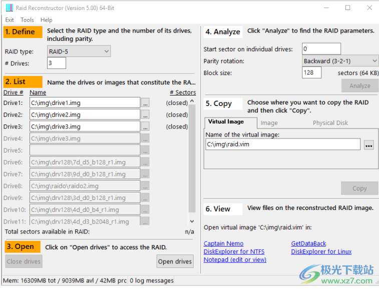Click the virtual image name field
Screen dimensions: 379x289
pos(283,144)
